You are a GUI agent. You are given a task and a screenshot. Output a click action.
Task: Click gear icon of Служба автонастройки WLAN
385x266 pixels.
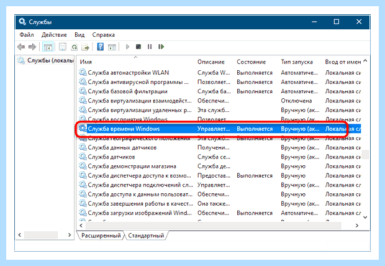pos(83,72)
